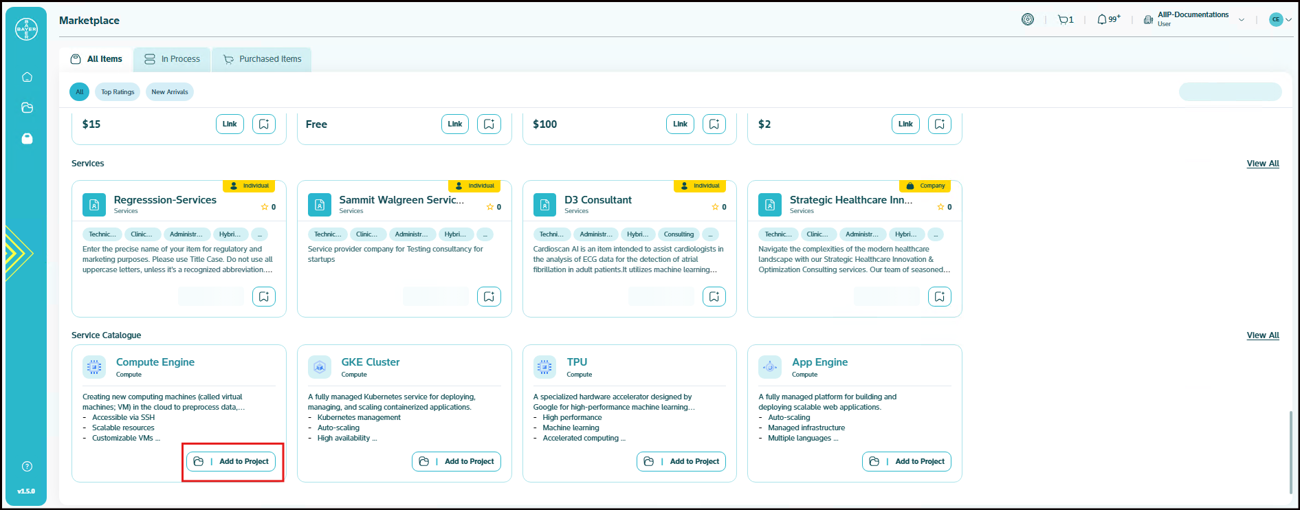This screenshot has height=510, width=1300.
Task: Click the search field at top right
Action: [1229, 92]
